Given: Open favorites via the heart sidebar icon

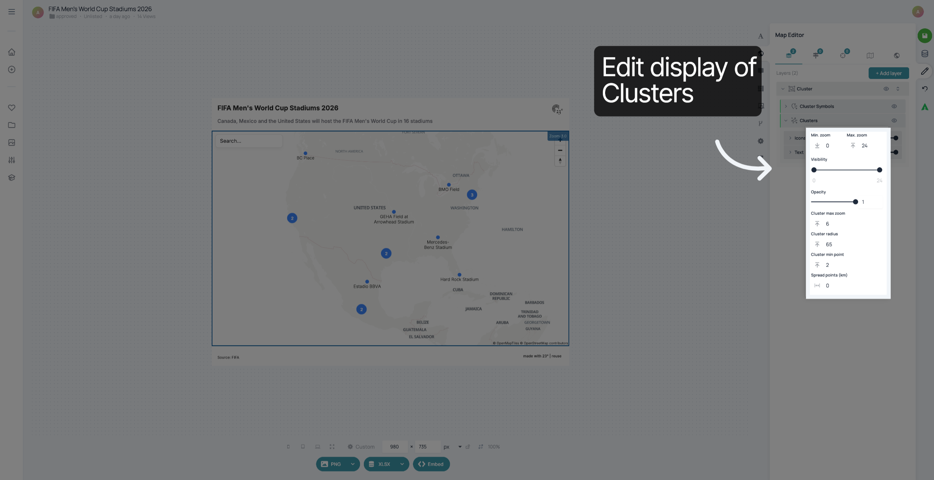Looking at the screenshot, I should [x=12, y=108].
